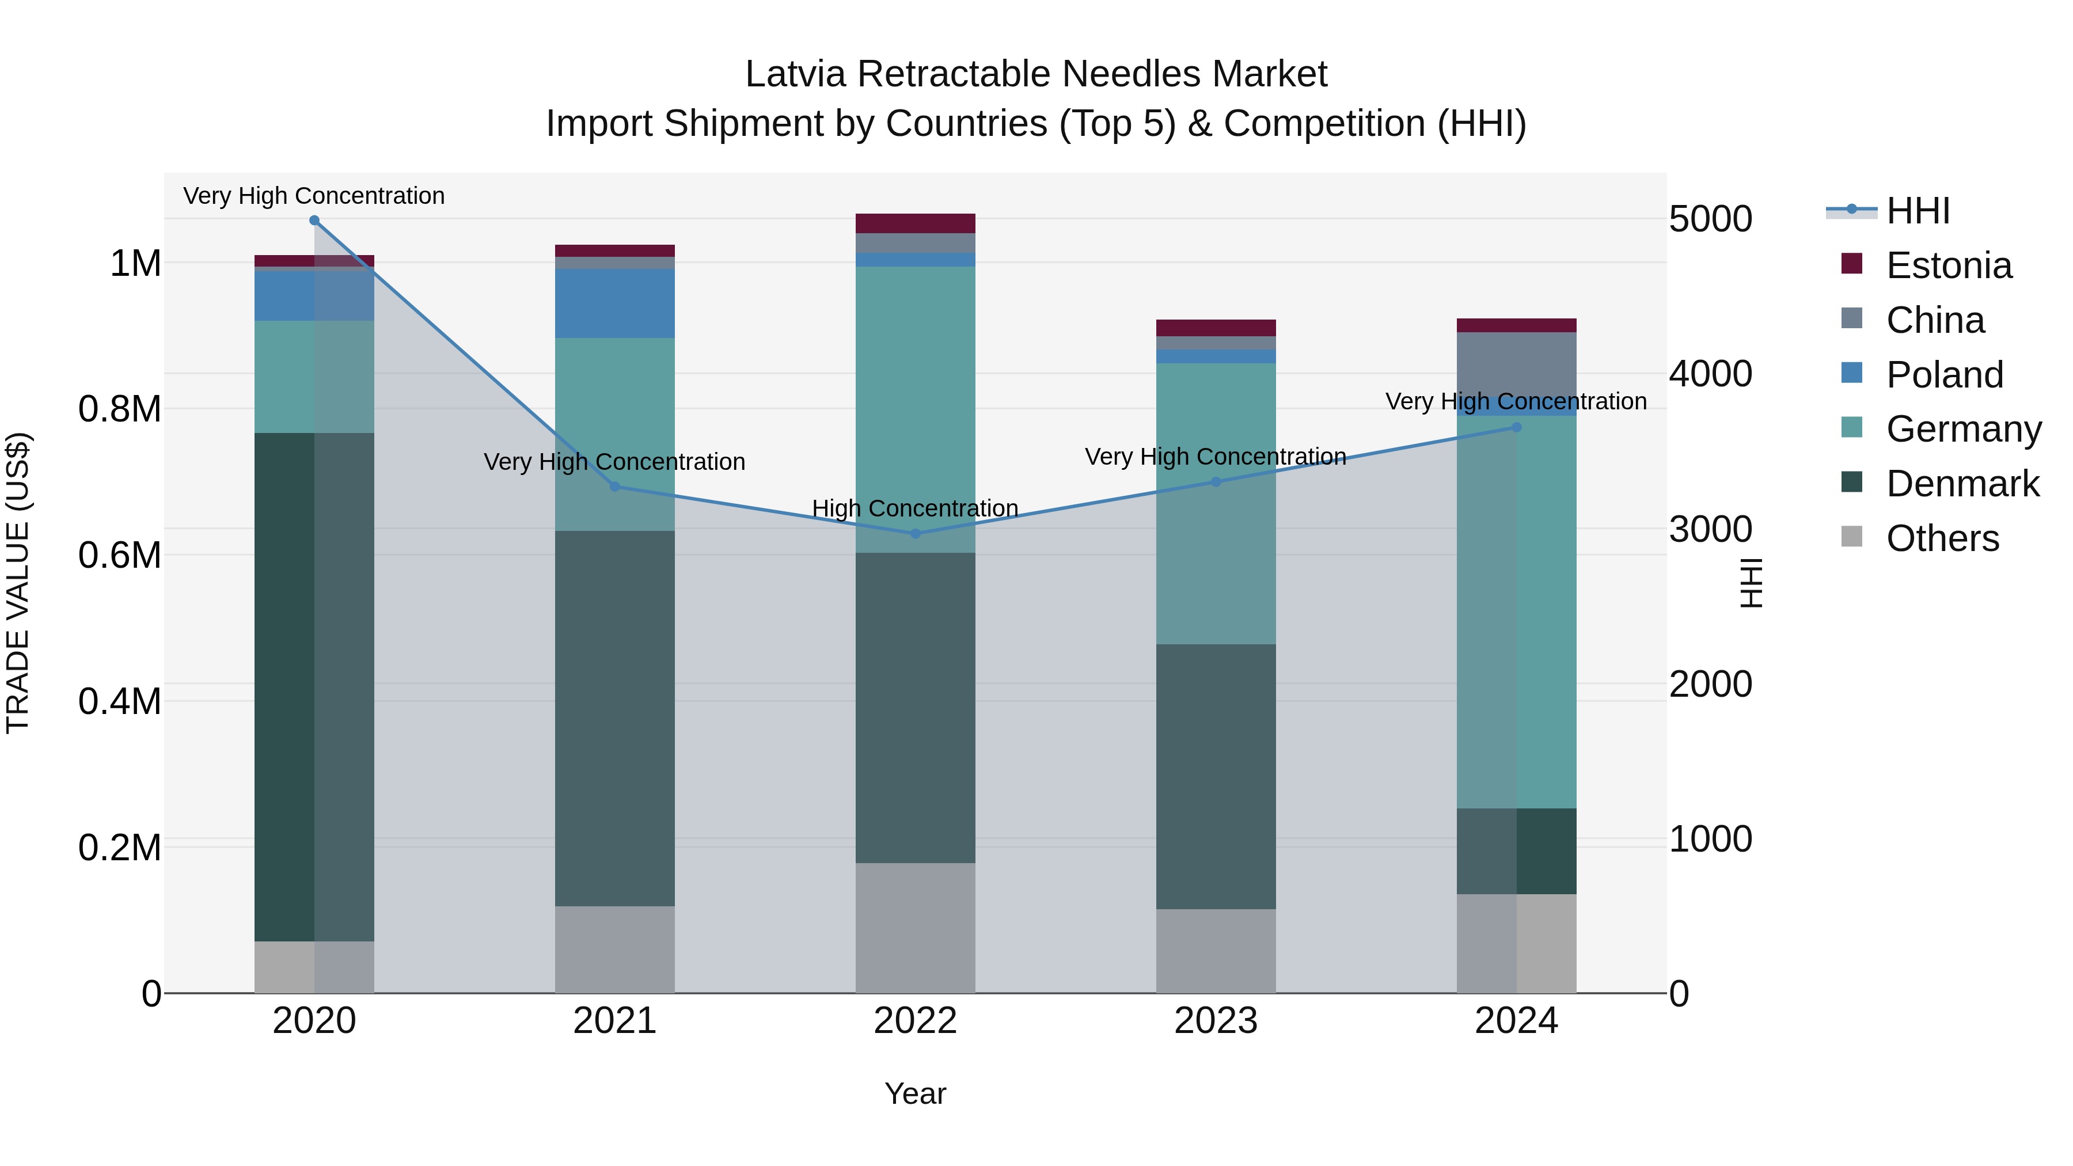Click the 5000 tick on HHI axis

1711,219
